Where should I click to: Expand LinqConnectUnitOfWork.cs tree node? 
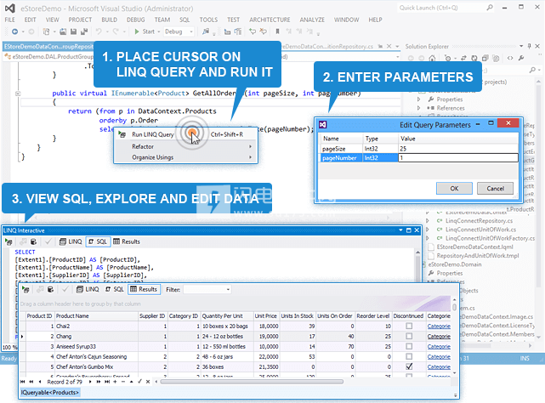[428, 230]
